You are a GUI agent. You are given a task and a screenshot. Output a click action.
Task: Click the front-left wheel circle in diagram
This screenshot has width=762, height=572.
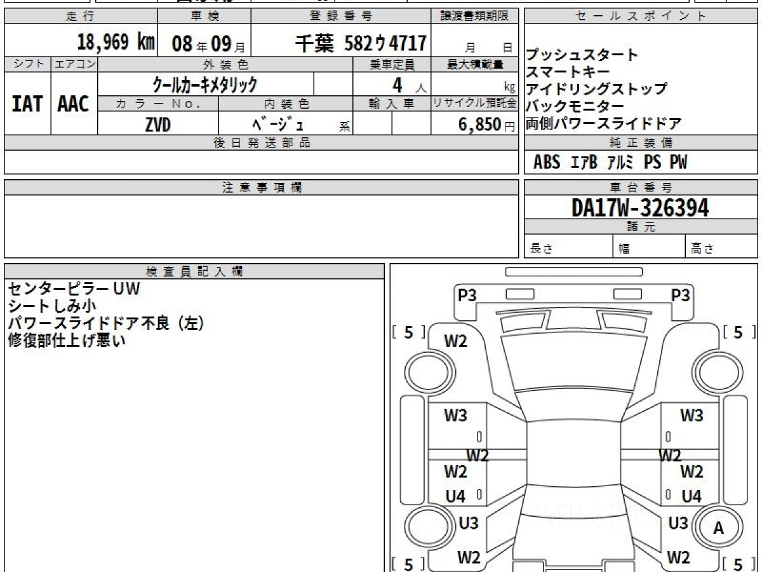tap(424, 369)
